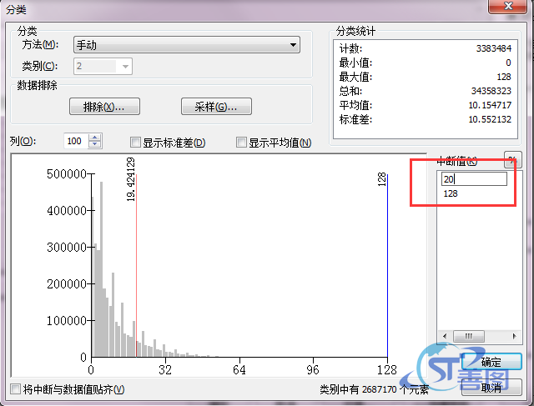The width and height of the screenshot is (534, 406).
Task: Click the percent button beside 中断值
Action: pyautogui.click(x=512, y=159)
